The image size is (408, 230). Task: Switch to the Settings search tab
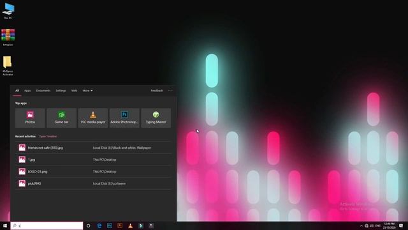click(61, 91)
